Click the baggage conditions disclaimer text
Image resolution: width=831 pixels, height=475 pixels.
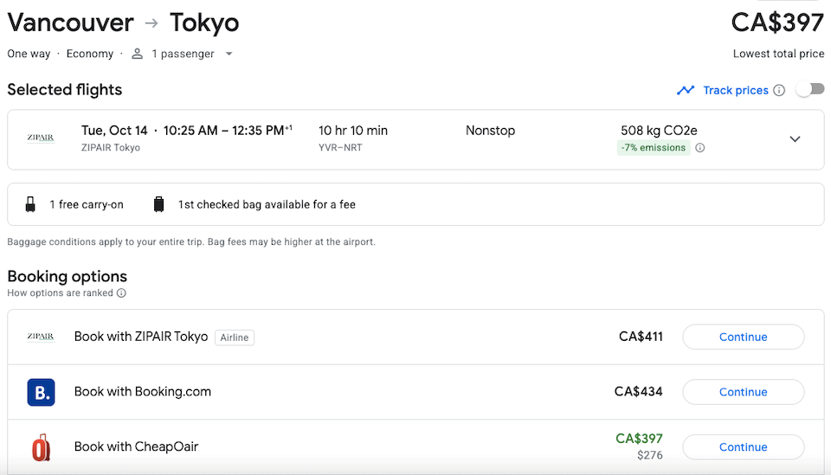[191, 242]
